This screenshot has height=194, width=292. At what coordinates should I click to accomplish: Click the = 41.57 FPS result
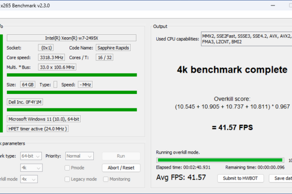click(x=232, y=127)
